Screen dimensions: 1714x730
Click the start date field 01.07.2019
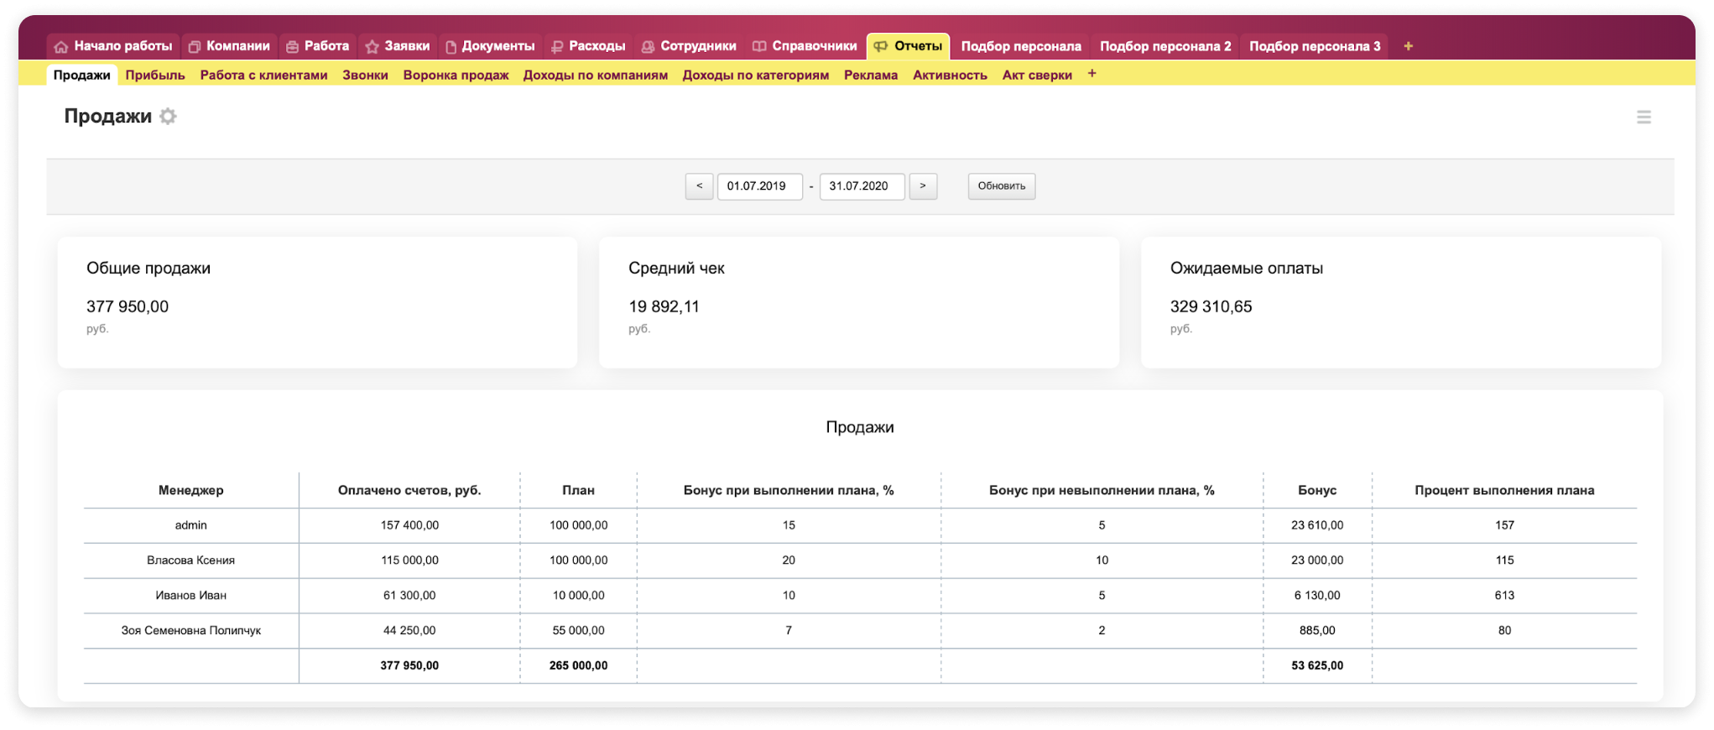[x=759, y=186]
